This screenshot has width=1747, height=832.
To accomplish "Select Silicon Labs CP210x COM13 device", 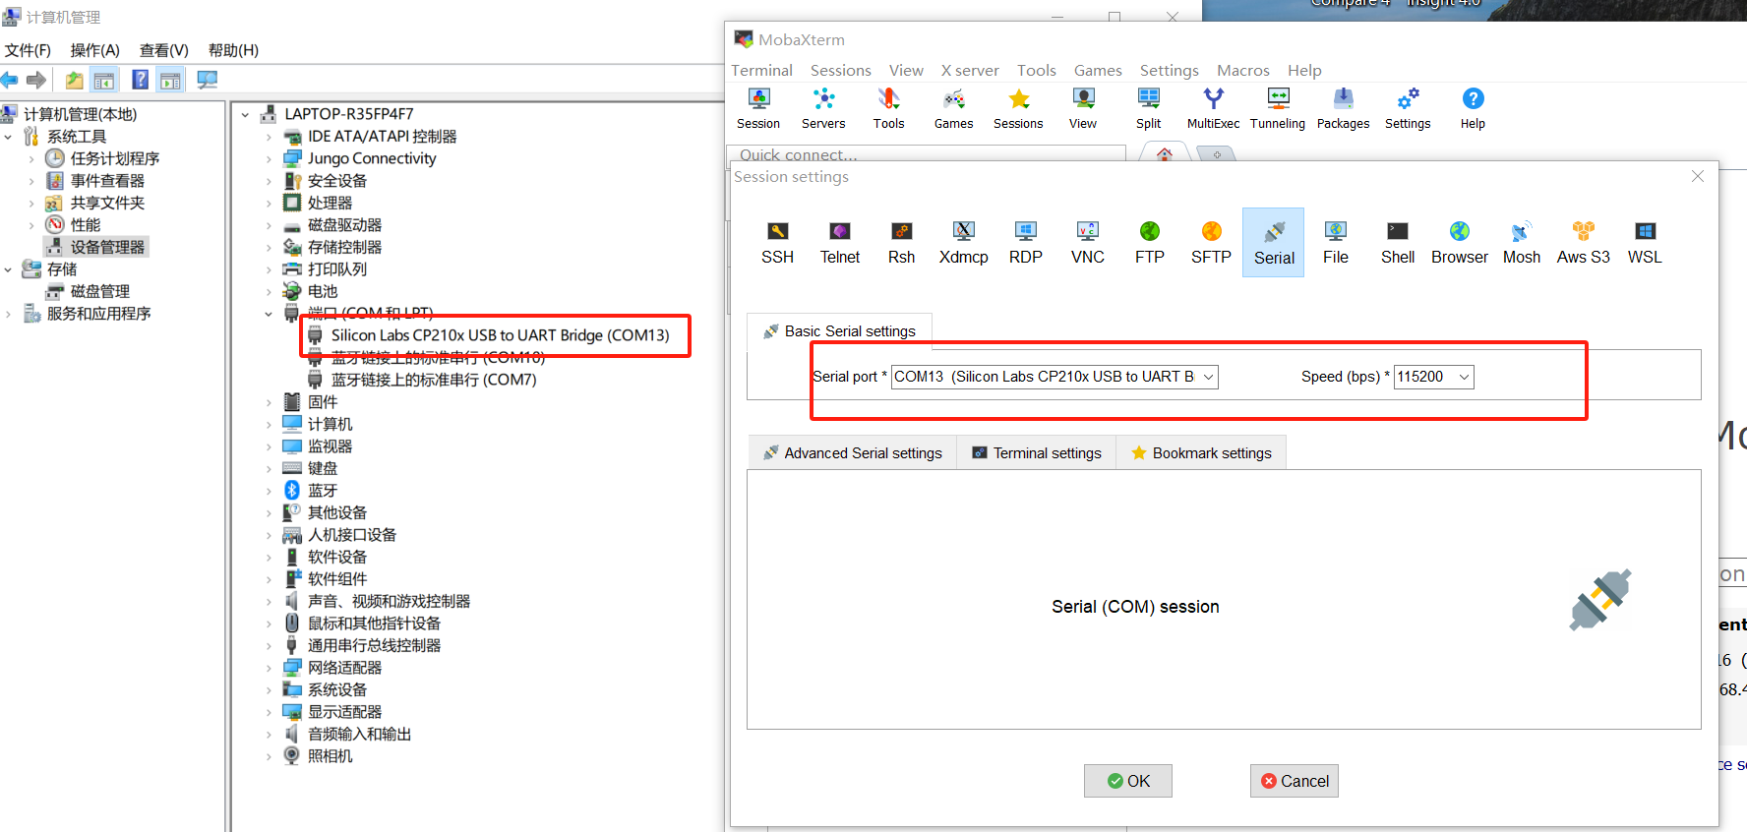I will click(500, 335).
